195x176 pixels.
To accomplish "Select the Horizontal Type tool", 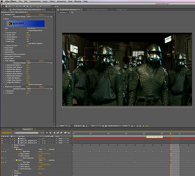I will [30, 6].
